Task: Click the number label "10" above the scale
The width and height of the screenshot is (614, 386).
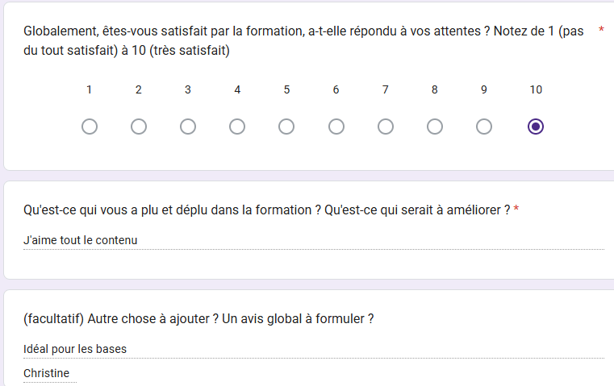Action: click(536, 90)
